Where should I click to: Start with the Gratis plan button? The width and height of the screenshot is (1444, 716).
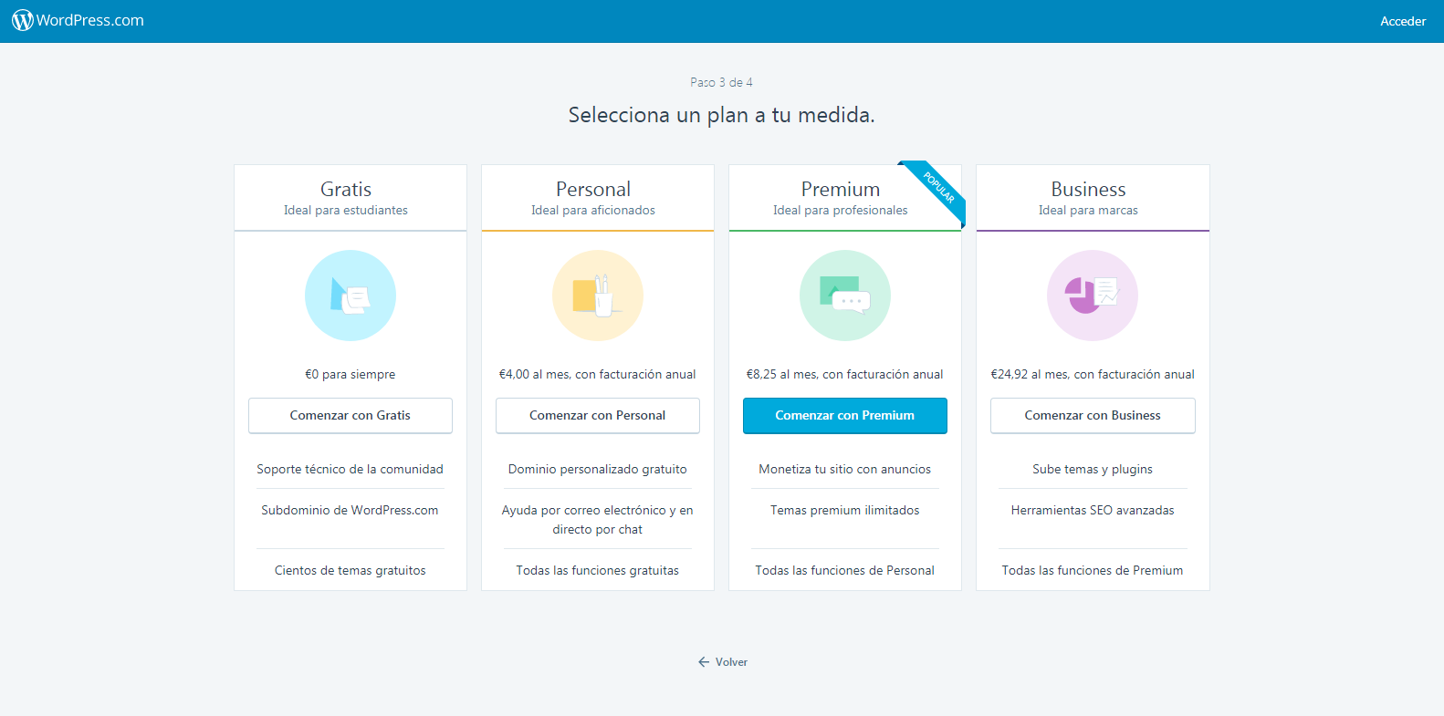tap(351, 415)
